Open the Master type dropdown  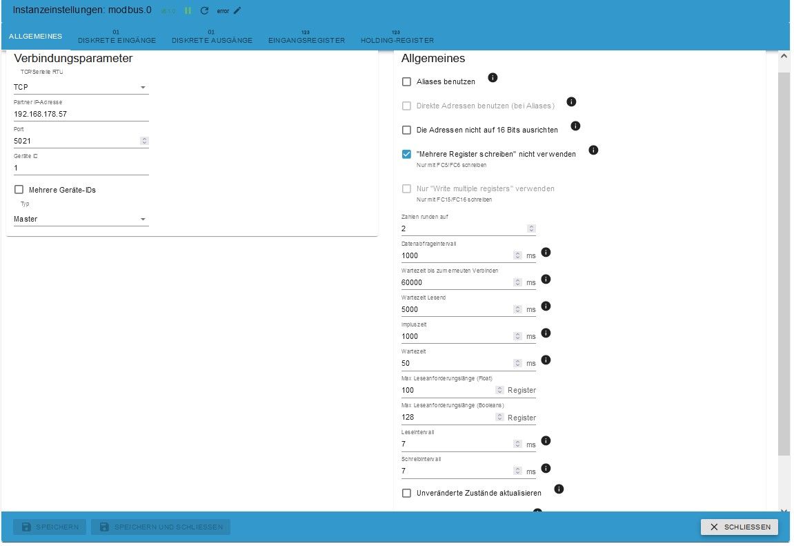click(81, 219)
